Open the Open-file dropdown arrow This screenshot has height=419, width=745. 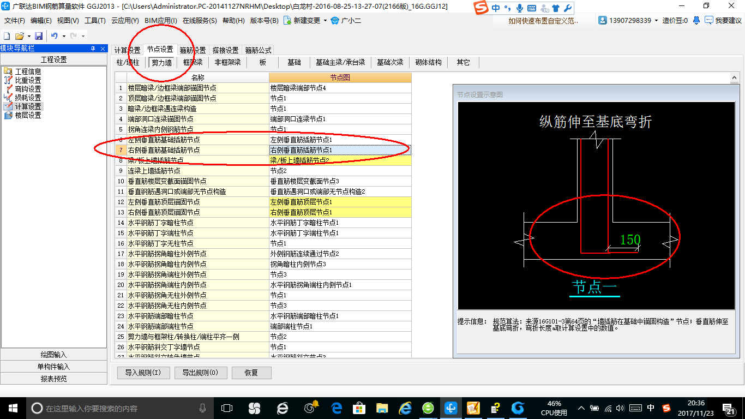28,36
